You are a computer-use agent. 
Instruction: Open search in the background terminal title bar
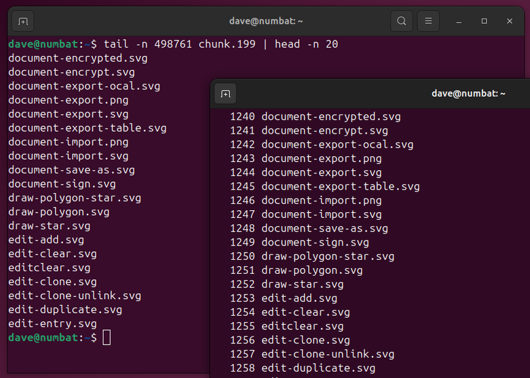point(402,21)
